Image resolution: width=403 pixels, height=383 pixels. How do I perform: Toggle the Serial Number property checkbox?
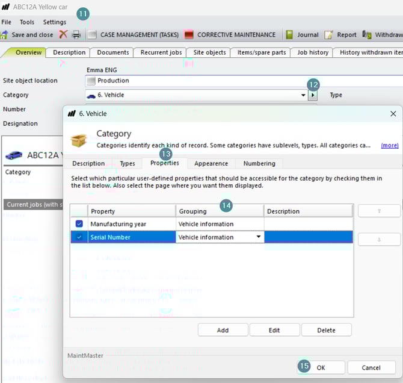79,237
